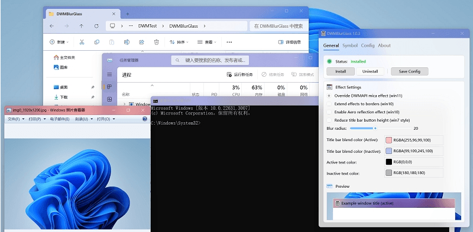Switch to the General tab in DWMBlurGlass
The image size is (473, 232).
tap(331, 45)
